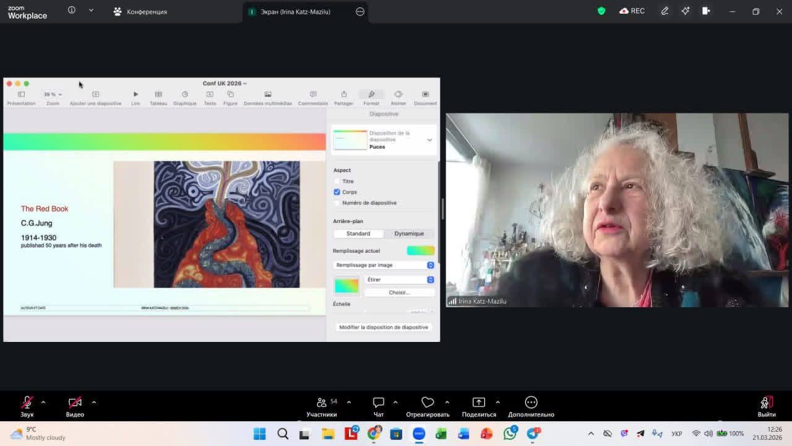Click the Remplissage actuel color swatch
This screenshot has height=446, width=792.
421,251
